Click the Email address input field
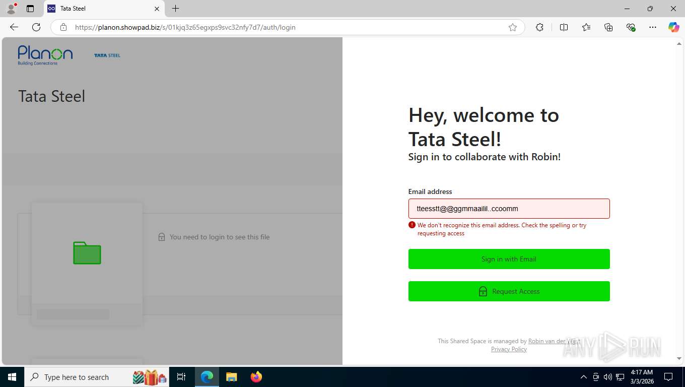 (x=509, y=209)
